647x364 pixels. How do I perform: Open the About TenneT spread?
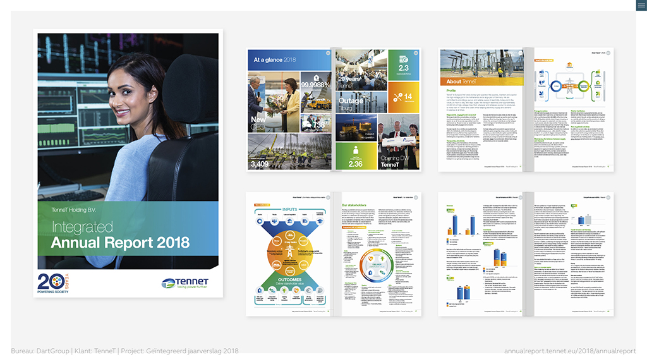coord(526,110)
